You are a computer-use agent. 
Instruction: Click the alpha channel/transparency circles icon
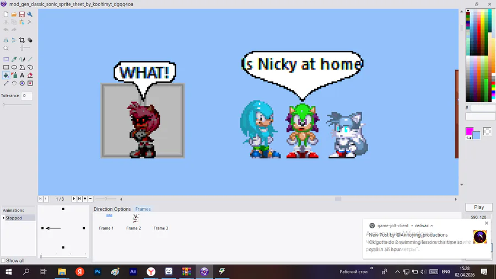tap(30, 40)
